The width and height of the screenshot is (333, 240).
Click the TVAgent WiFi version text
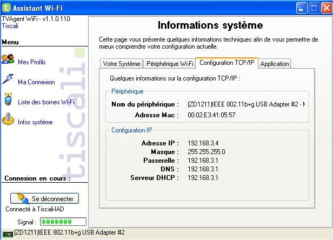36,19
